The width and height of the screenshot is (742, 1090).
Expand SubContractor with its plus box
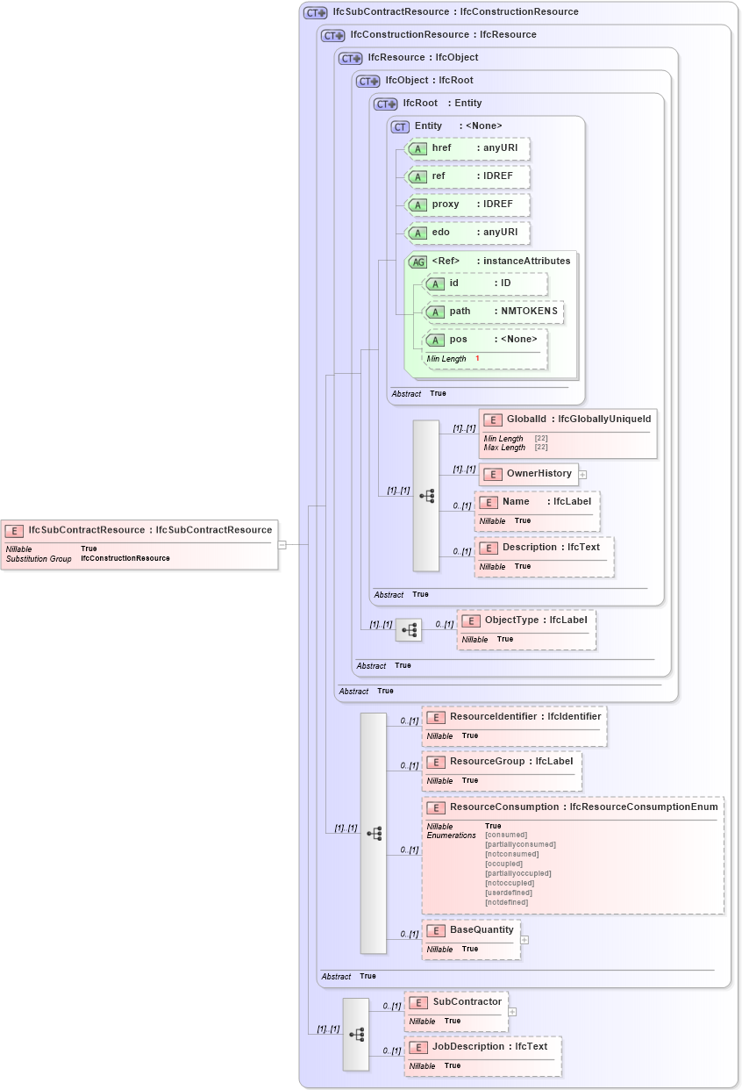tap(514, 1010)
